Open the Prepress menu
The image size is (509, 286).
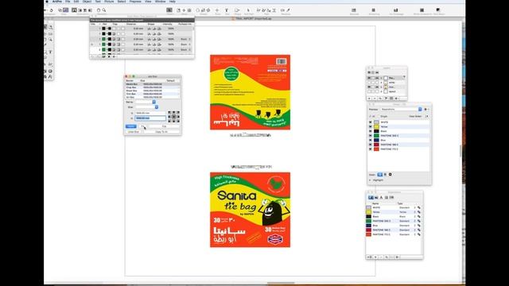[135, 2]
